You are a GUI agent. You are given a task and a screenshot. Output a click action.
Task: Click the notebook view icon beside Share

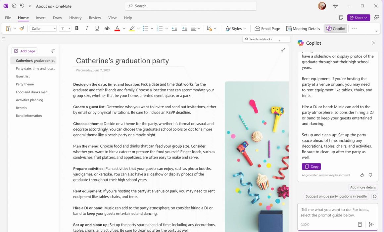point(341,18)
